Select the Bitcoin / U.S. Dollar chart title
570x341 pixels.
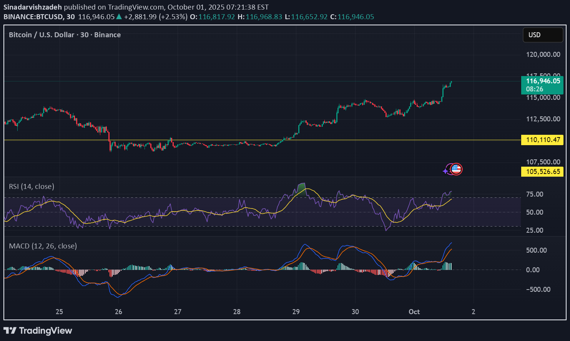tap(42, 35)
